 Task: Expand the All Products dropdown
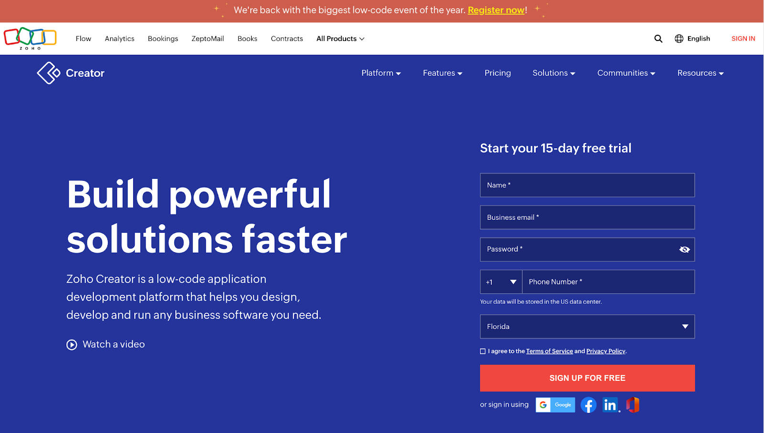tap(340, 39)
